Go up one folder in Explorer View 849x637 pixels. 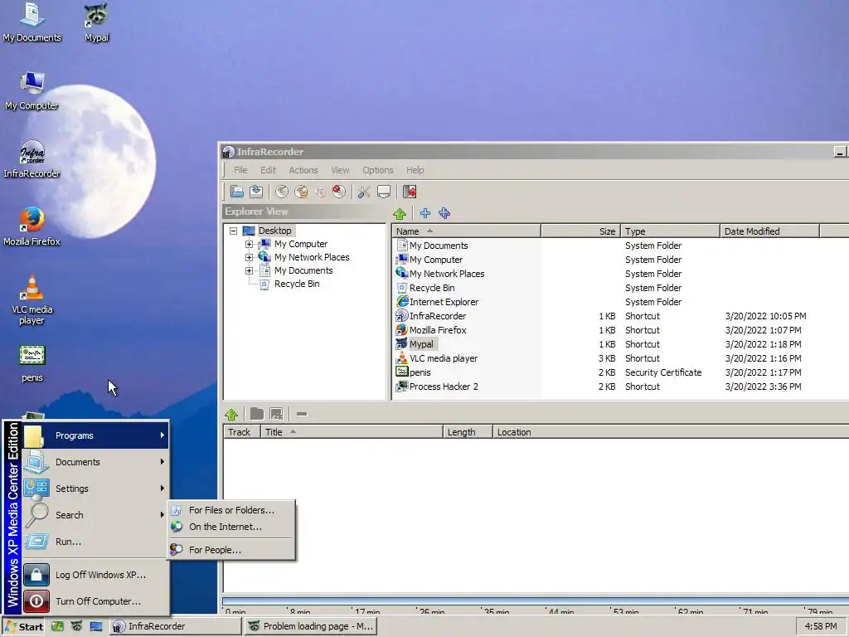(400, 213)
